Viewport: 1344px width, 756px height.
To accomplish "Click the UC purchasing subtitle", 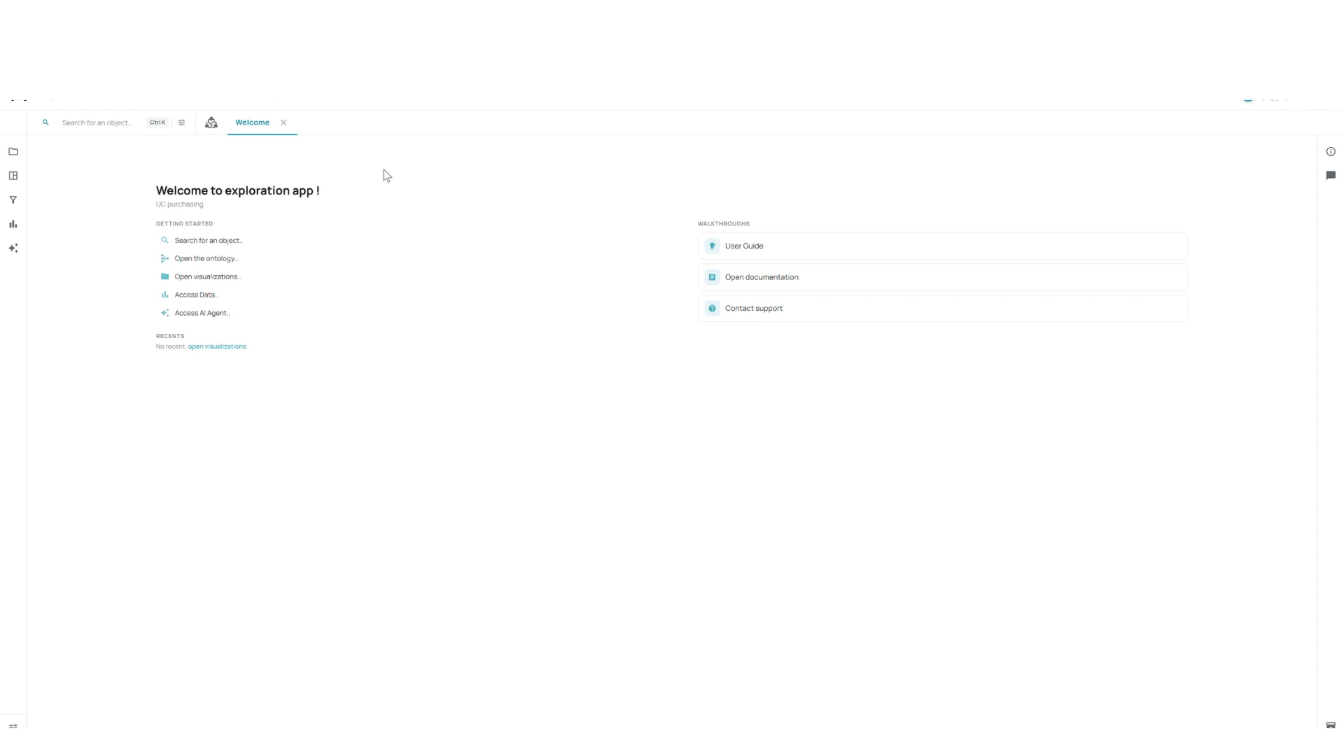I will tap(179, 204).
